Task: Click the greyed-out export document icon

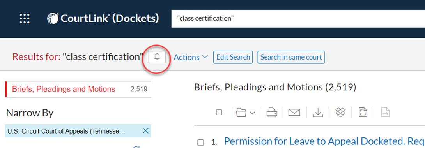Action: coord(385,112)
